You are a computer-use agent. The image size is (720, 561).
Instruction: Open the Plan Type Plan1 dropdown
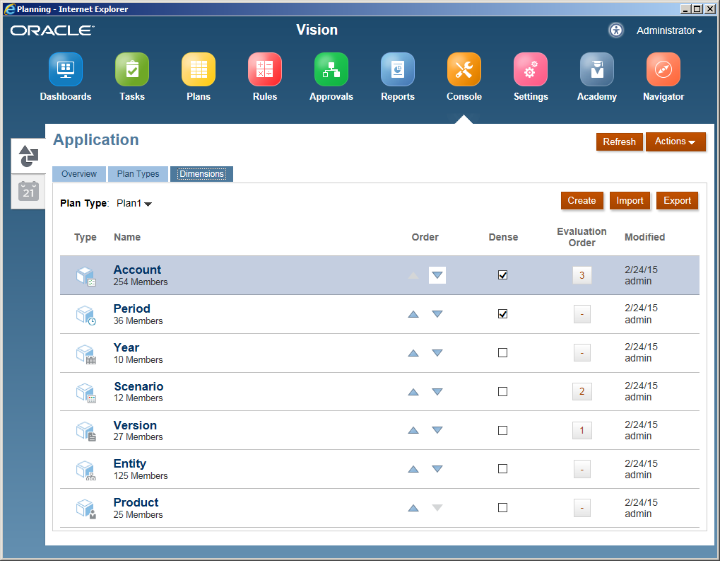pyautogui.click(x=134, y=203)
